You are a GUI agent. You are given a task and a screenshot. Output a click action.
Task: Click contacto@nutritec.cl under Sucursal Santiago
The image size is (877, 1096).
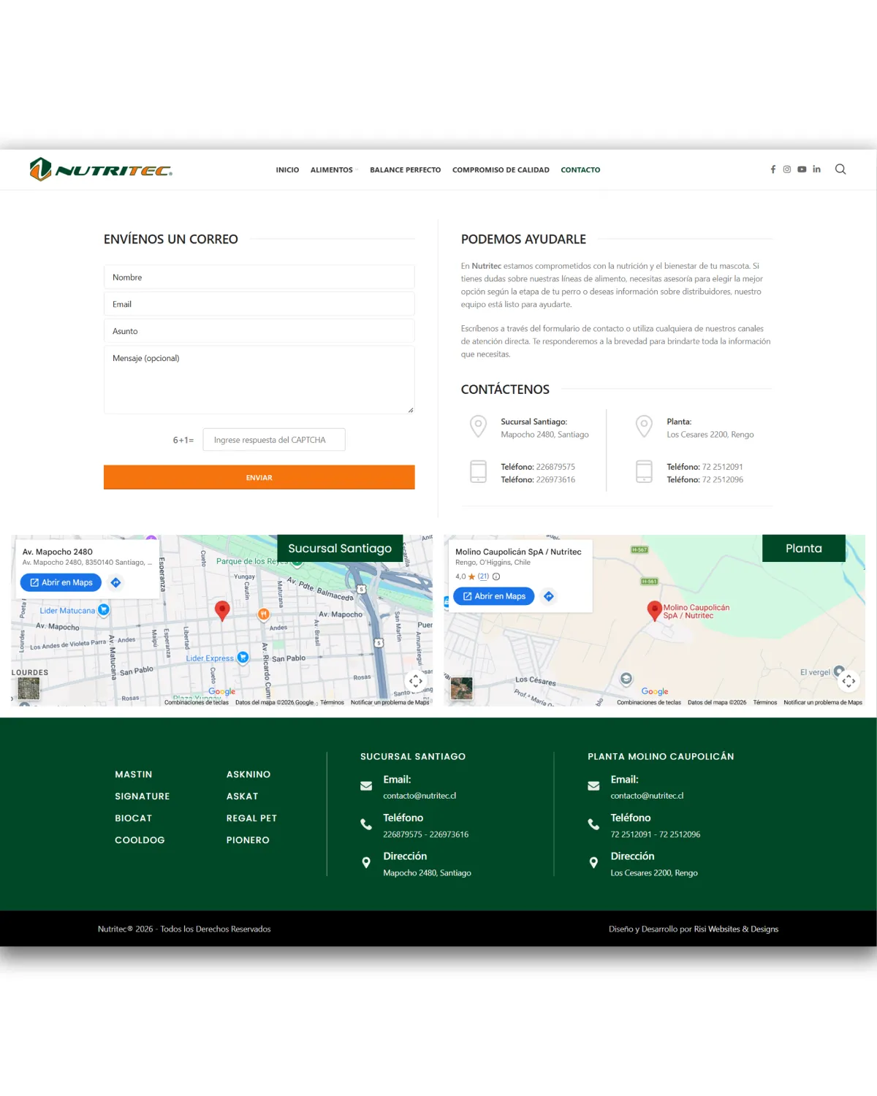point(419,796)
